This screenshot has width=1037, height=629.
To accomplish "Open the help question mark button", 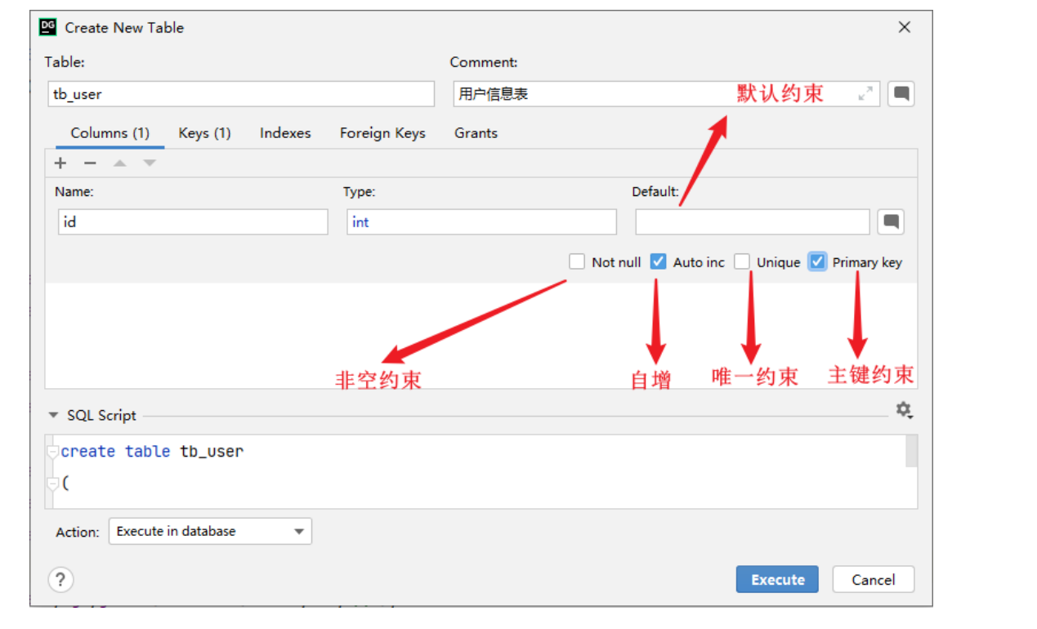I will (60, 580).
